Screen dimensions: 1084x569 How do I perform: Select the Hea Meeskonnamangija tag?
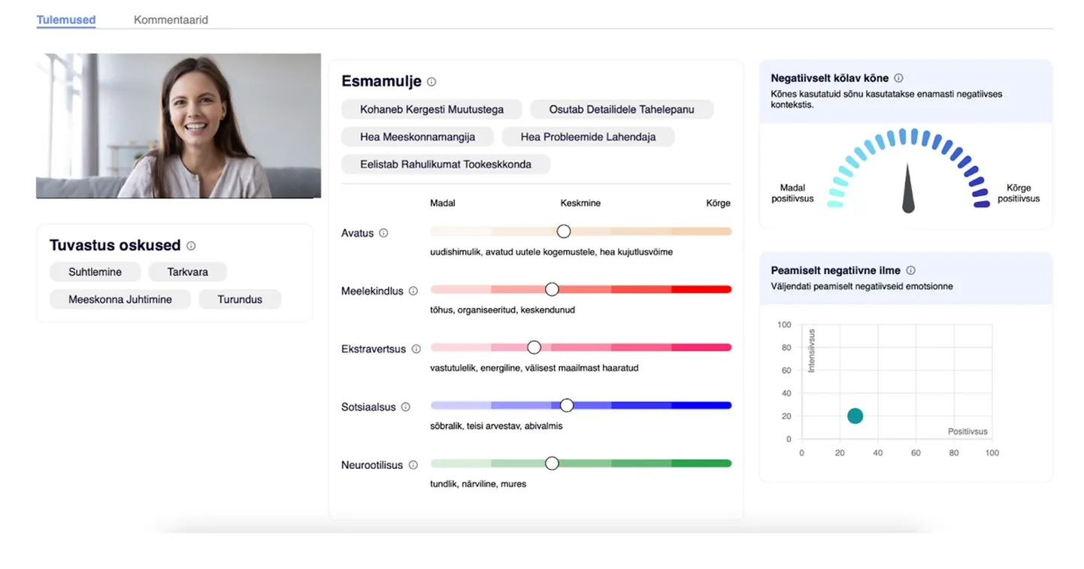[418, 137]
